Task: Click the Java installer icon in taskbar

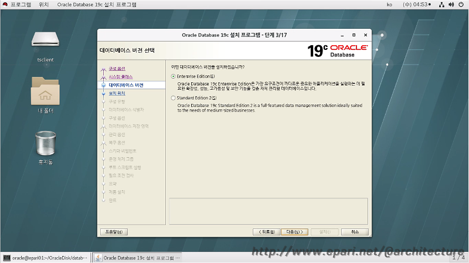Action: pyautogui.click(x=98, y=258)
